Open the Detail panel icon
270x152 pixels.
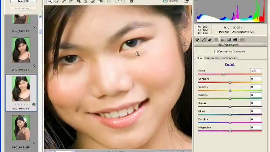coord(210,39)
